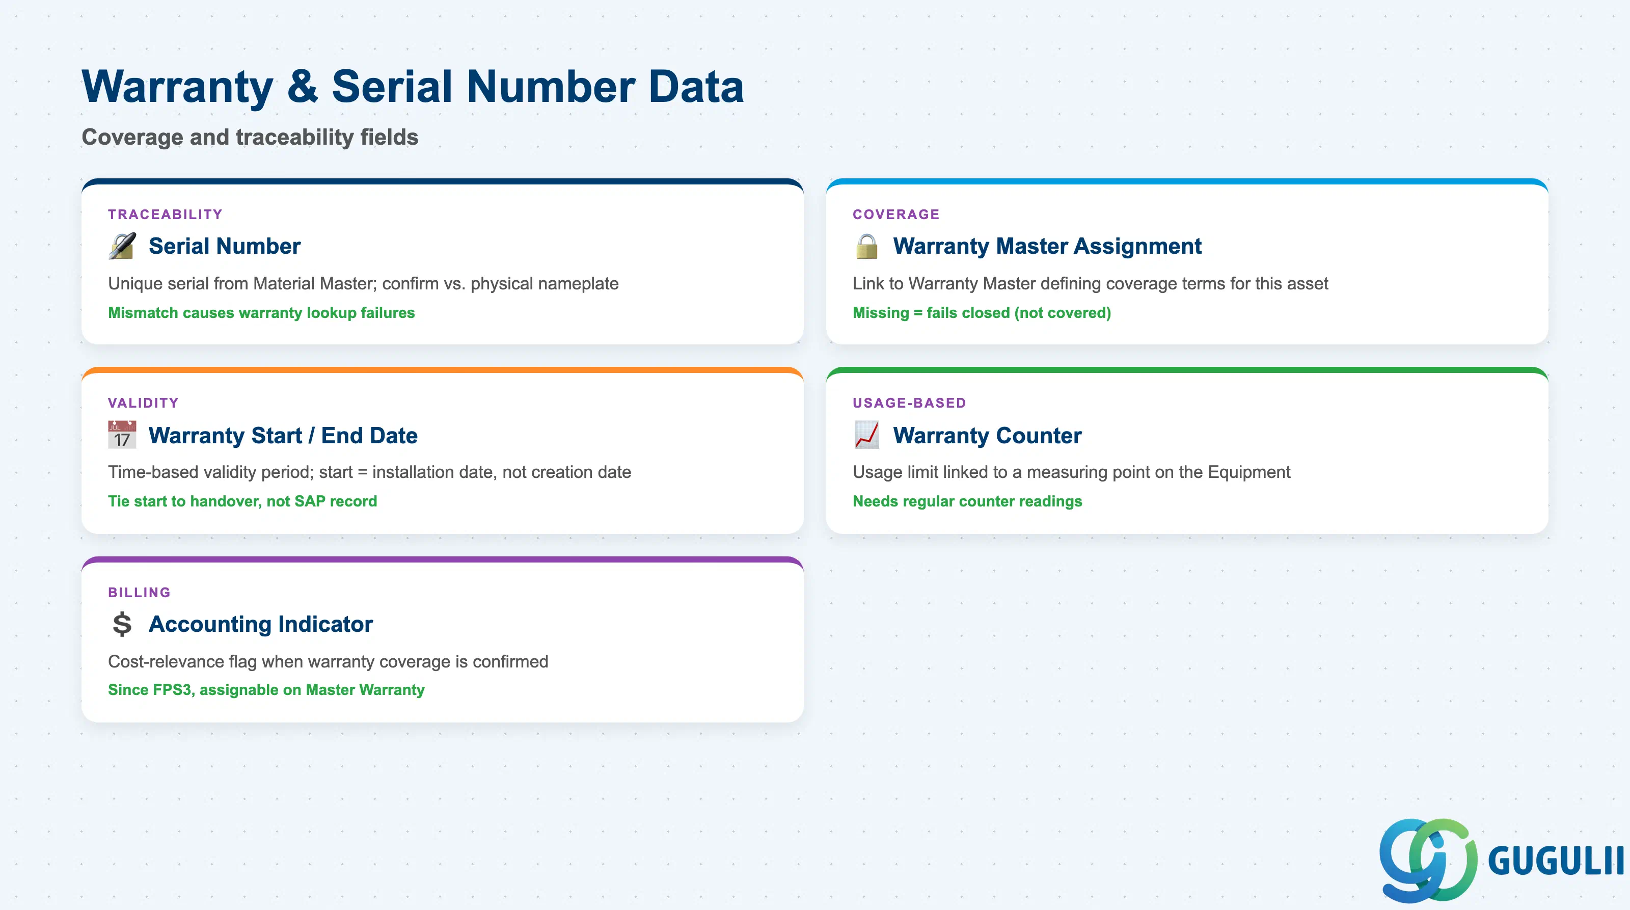
Task: Select the Accounting Indicator heading
Action: click(x=261, y=624)
